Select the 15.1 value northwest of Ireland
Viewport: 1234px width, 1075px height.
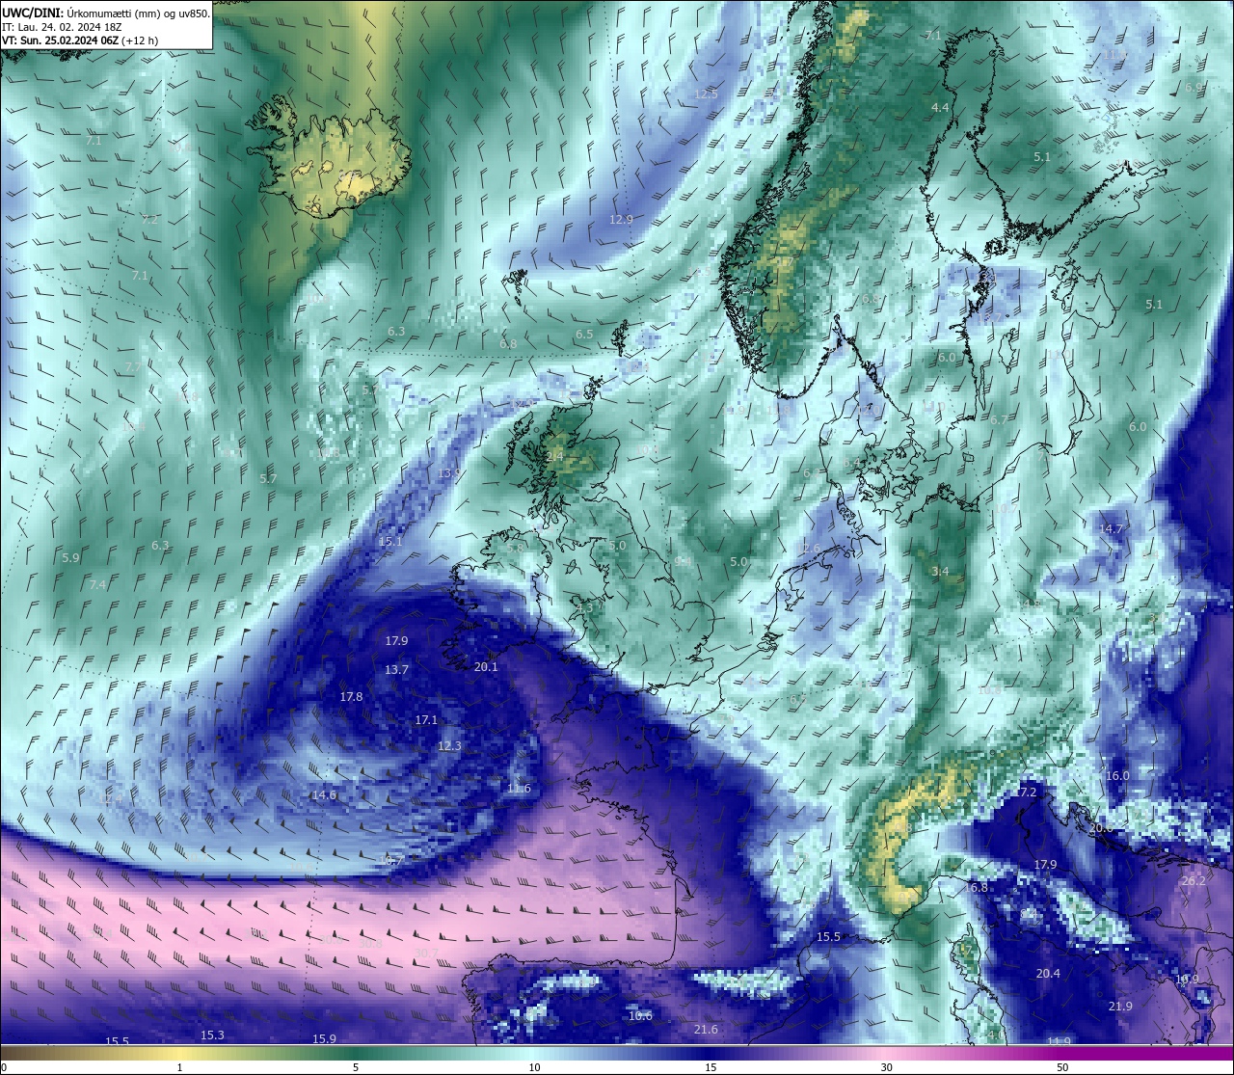[x=389, y=542]
